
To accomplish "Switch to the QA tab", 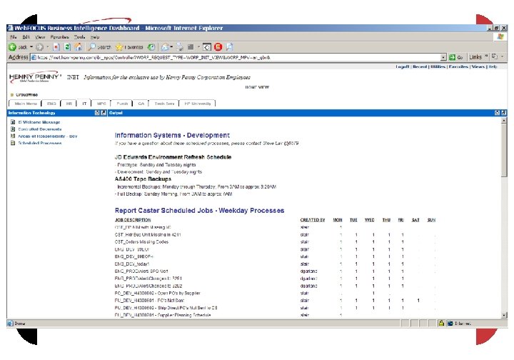I will click(141, 104).
